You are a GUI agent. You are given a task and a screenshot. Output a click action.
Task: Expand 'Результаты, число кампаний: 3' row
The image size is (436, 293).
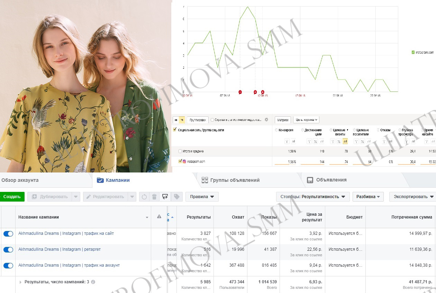tap(20, 282)
